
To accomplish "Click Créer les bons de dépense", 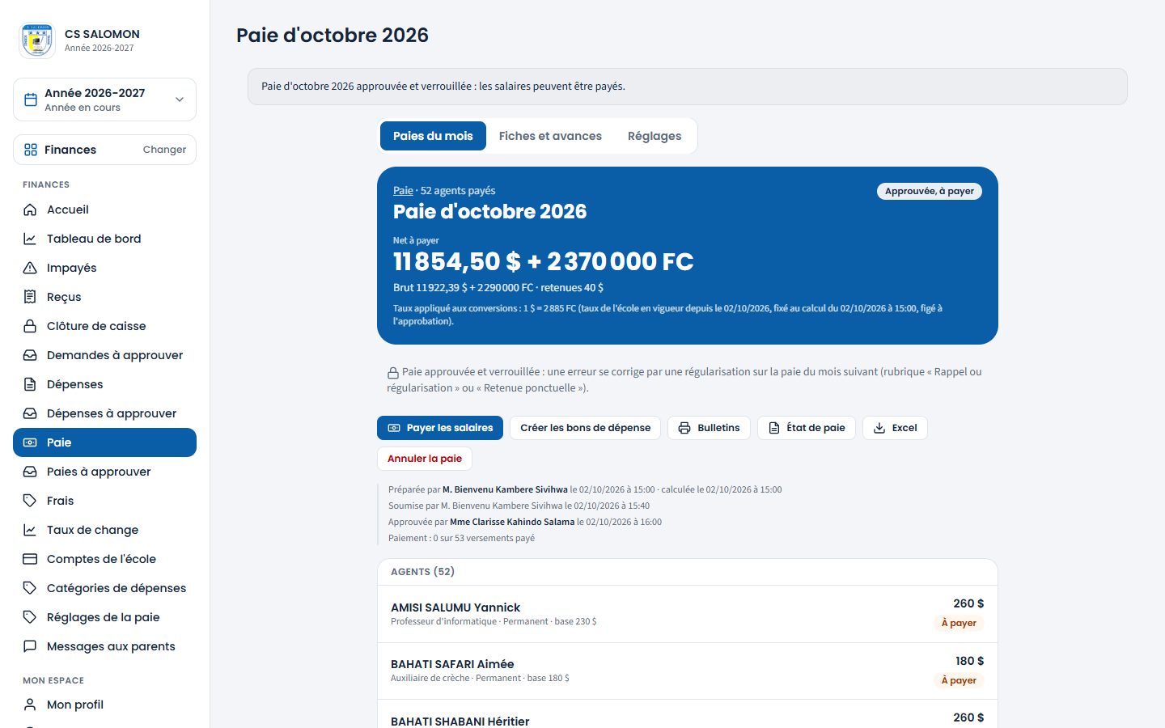I will coord(585,428).
